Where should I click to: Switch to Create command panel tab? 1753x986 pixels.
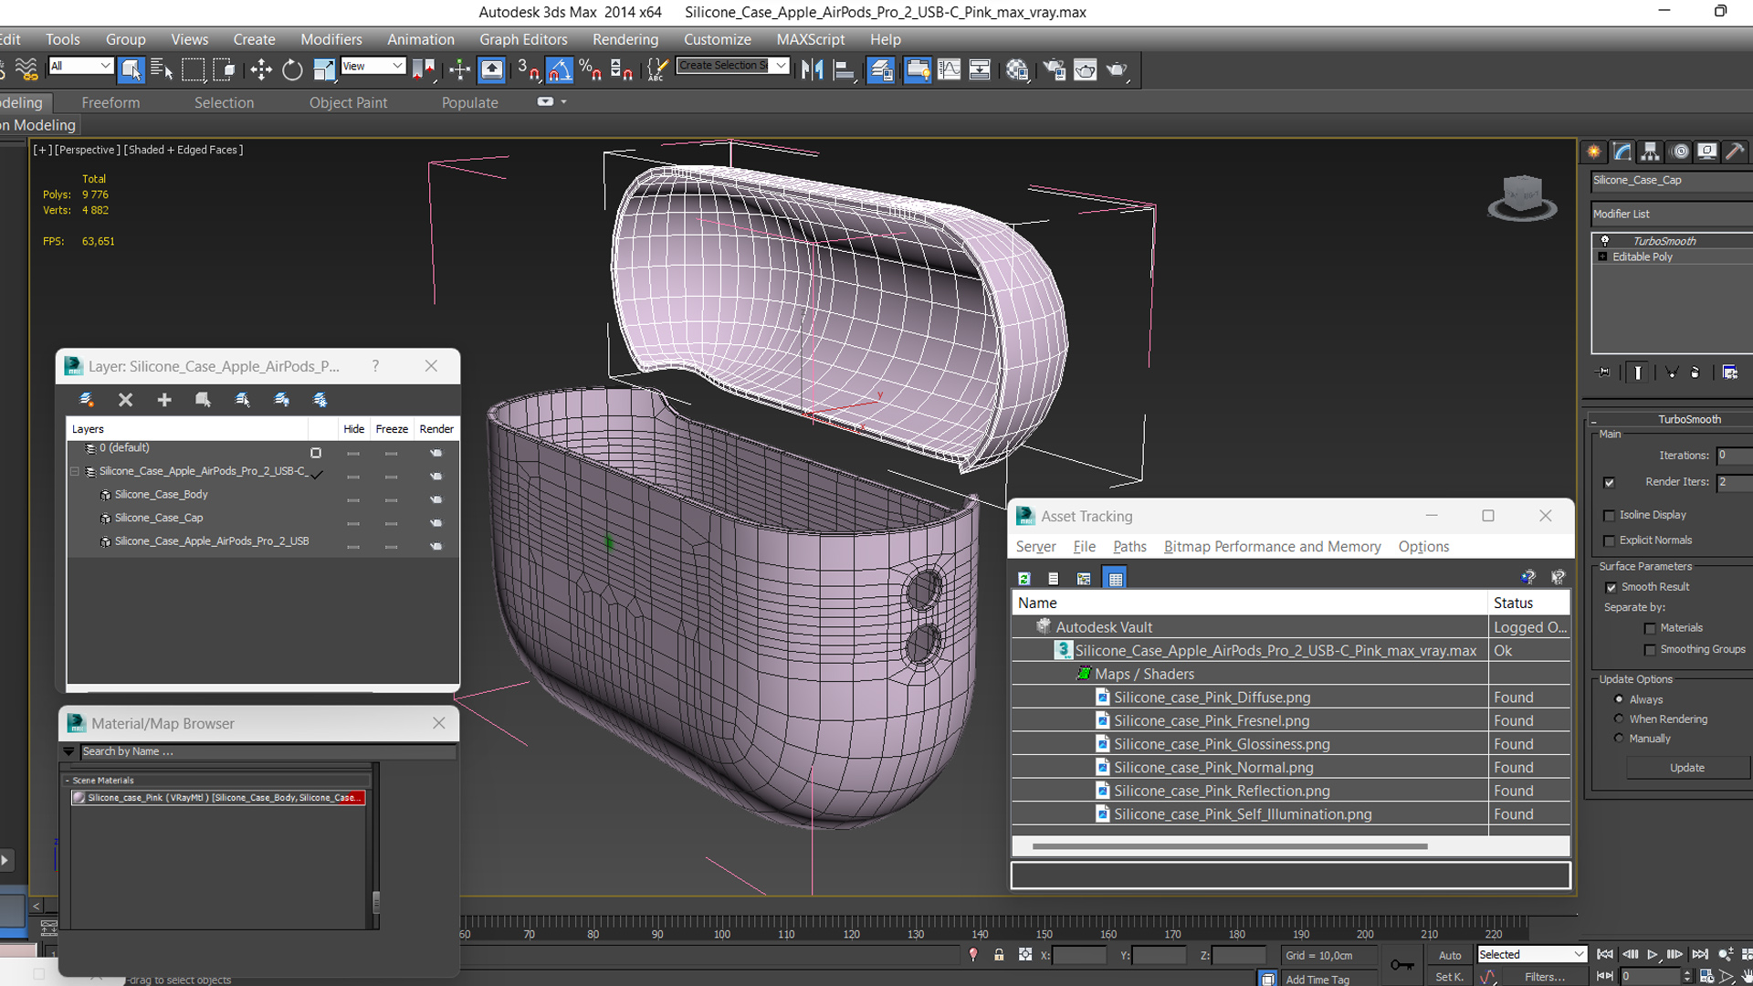(1594, 152)
